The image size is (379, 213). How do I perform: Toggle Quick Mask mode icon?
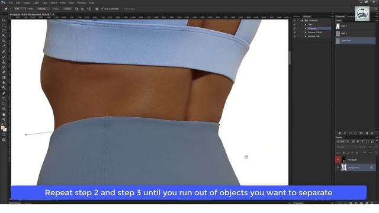pos(4,135)
